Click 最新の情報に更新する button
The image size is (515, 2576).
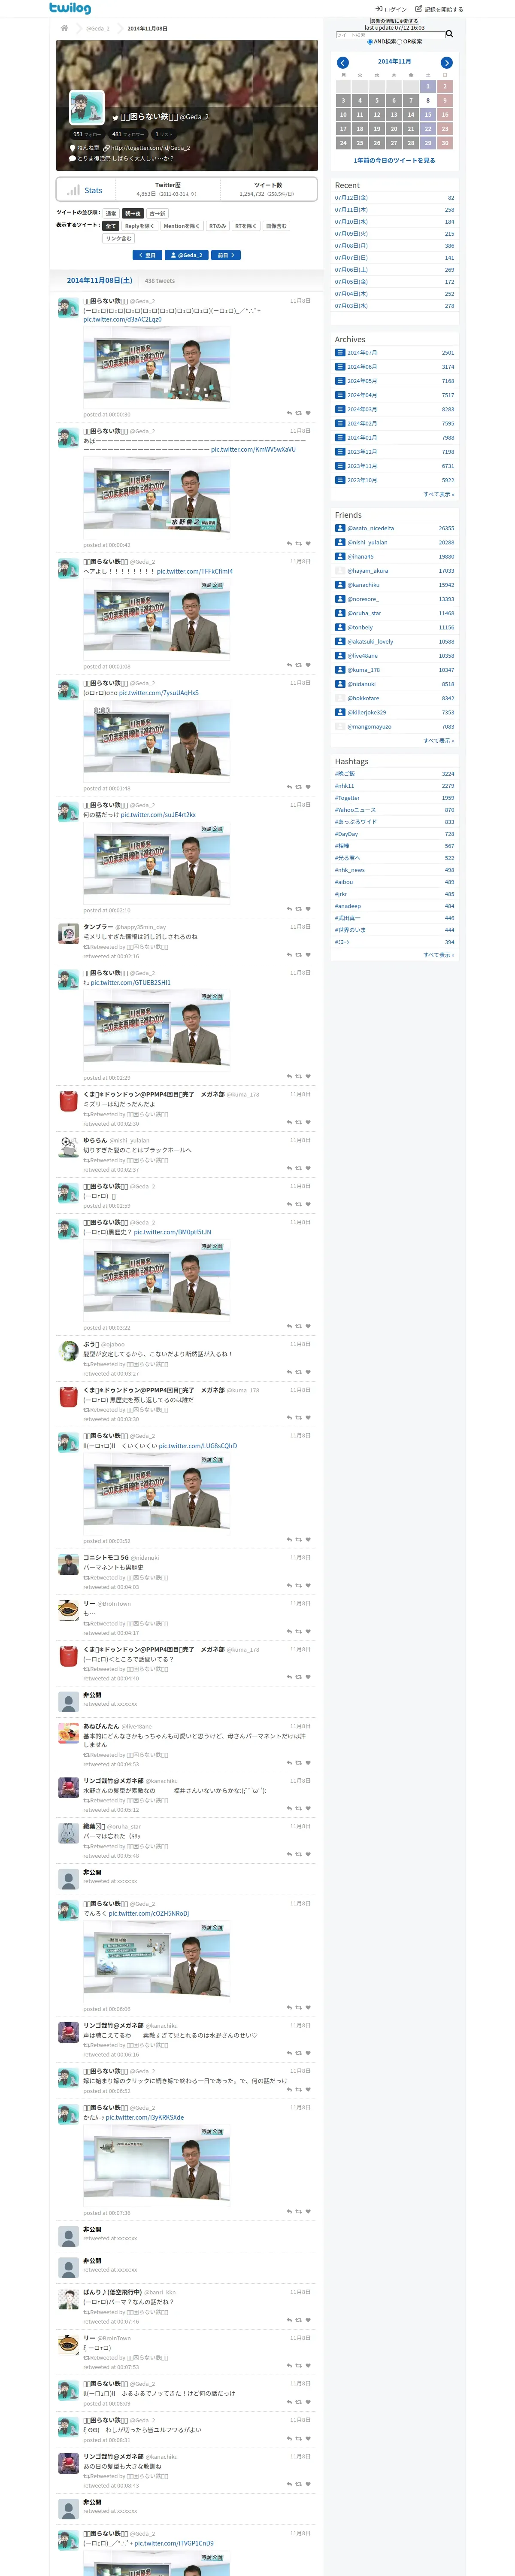click(394, 21)
